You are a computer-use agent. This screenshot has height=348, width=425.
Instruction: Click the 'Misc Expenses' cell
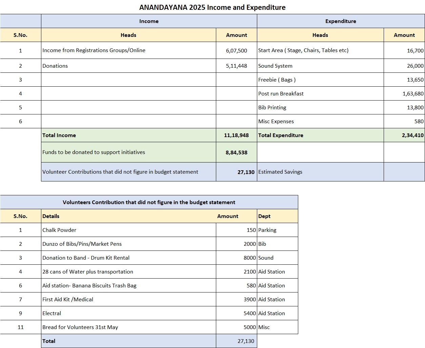320,121
